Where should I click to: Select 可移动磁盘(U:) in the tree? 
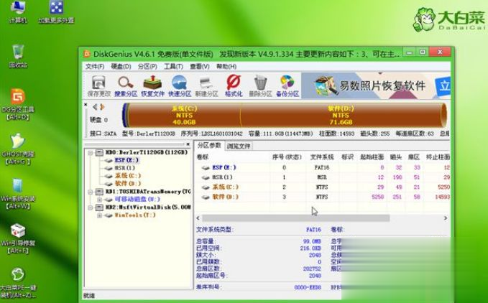tap(137, 199)
